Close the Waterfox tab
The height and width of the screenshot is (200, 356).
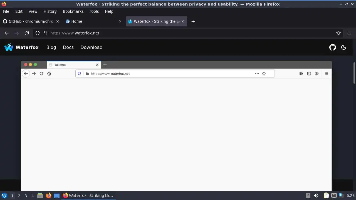[x=183, y=21]
